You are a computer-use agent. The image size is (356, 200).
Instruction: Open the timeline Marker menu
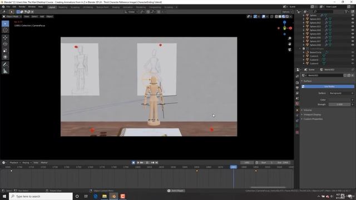point(44,163)
